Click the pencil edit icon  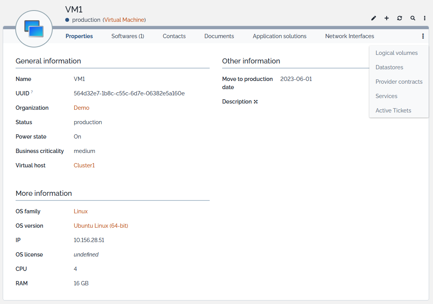point(374,18)
